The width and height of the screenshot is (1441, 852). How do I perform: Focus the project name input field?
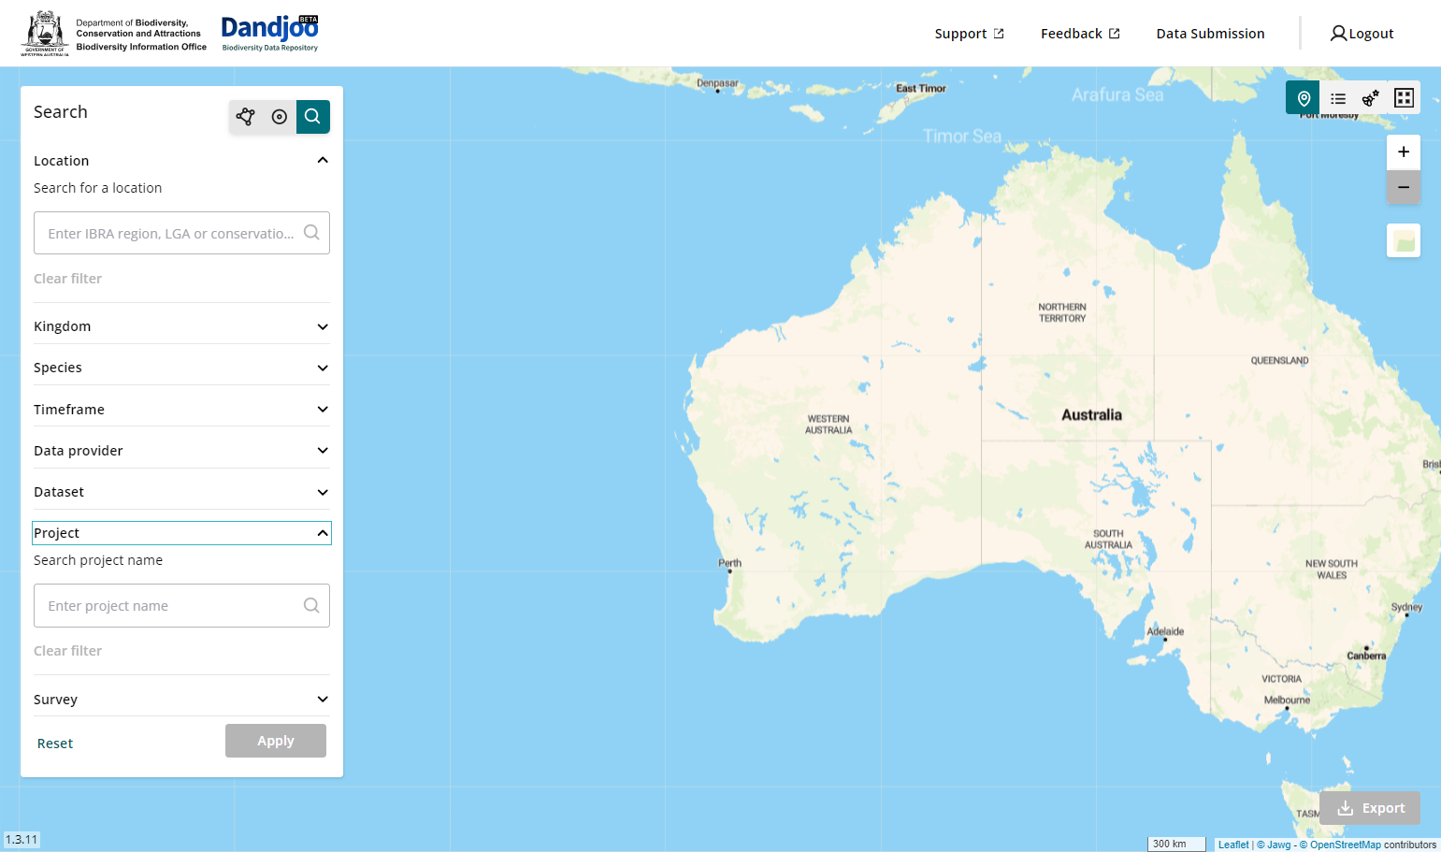point(181,606)
